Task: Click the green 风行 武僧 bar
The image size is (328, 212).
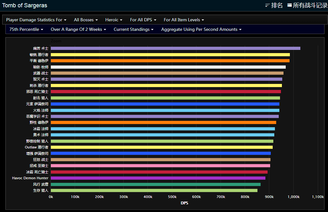Action: (156, 184)
